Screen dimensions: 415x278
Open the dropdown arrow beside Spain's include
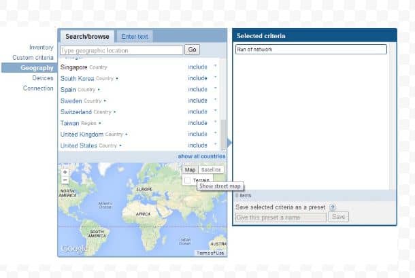click(215, 88)
